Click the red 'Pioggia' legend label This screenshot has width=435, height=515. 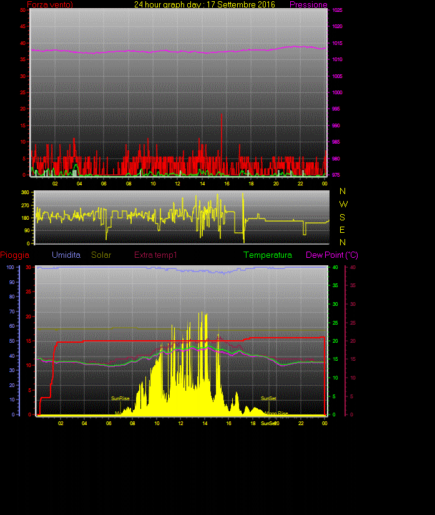coord(15,255)
